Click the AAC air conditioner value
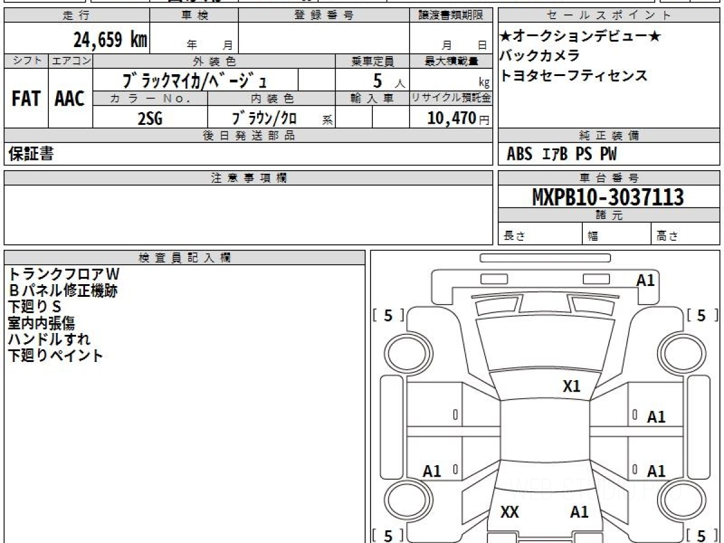 tap(71, 99)
